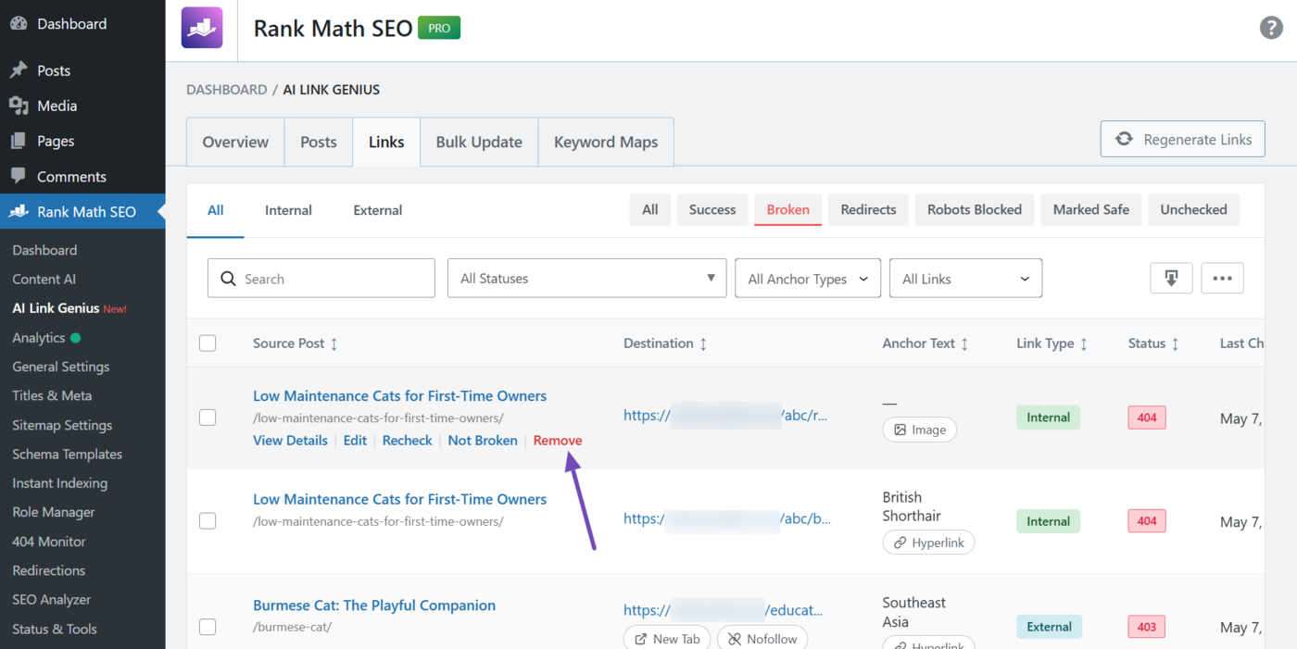
Task: Open the All Anchor Types dropdown
Action: coord(808,278)
